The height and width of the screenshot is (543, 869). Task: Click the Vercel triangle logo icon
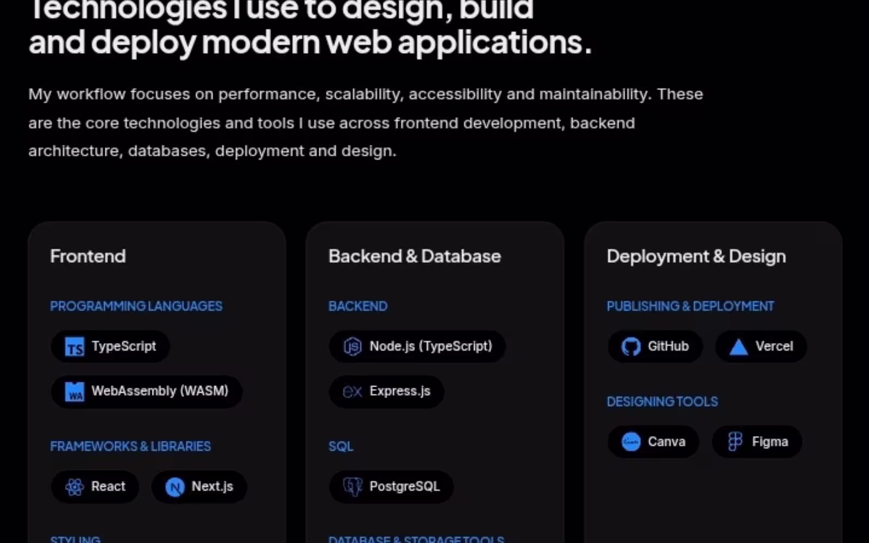[x=738, y=347]
